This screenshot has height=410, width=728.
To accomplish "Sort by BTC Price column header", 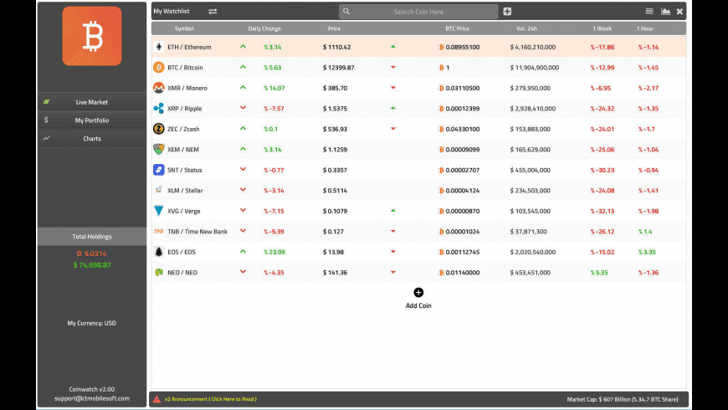I will point(458,28).
